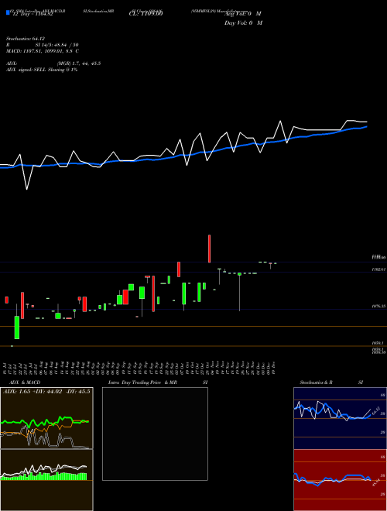Click the white line's sharp downward spike at left
The width and height of the screenshot is (387, 511).
click(27, 189)
